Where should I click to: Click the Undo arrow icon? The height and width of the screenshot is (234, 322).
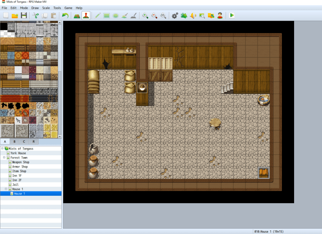(x=65, y=15)
